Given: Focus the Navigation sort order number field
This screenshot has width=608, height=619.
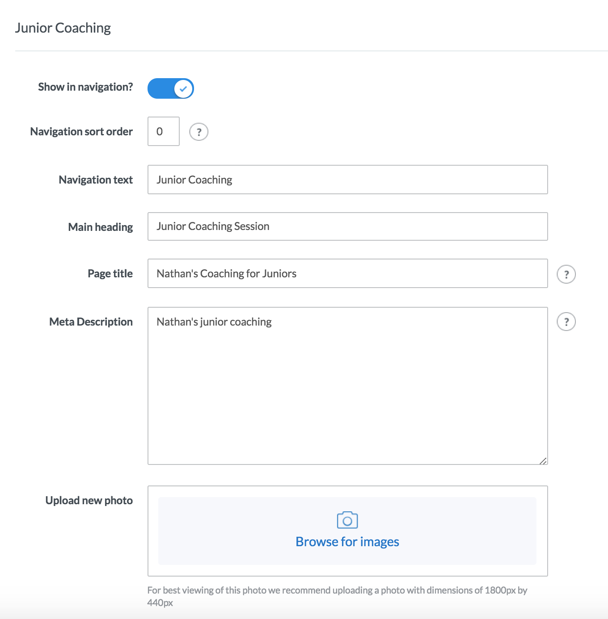Looking at the screenshot, I should [164, 131].
